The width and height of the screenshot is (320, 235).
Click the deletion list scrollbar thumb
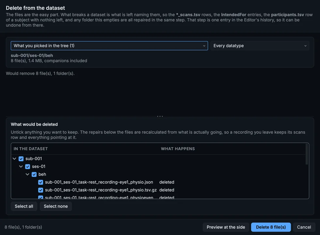(x=307, y=154)
